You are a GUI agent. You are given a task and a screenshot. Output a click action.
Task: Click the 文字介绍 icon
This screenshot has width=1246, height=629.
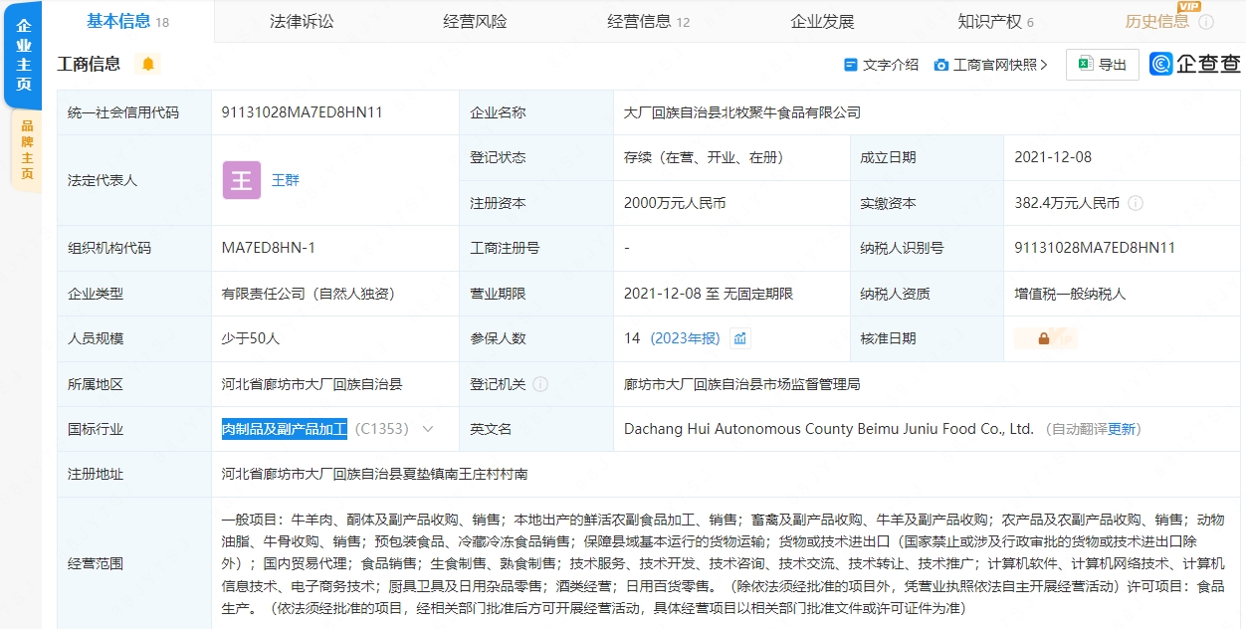[x=850, y=65]
